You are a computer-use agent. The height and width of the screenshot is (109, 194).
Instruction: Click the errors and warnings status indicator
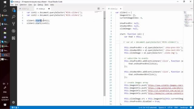tap(15, 107)
